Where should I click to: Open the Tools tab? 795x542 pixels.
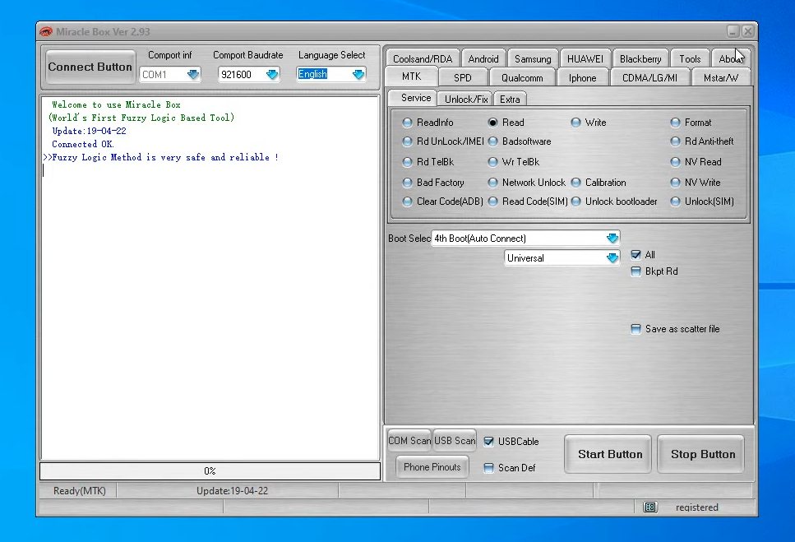[x=690, y=59]
